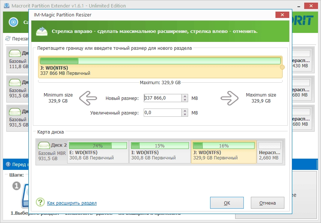
Task: Click the 74% usage bar of E: partition
Action: pos(98,146)
